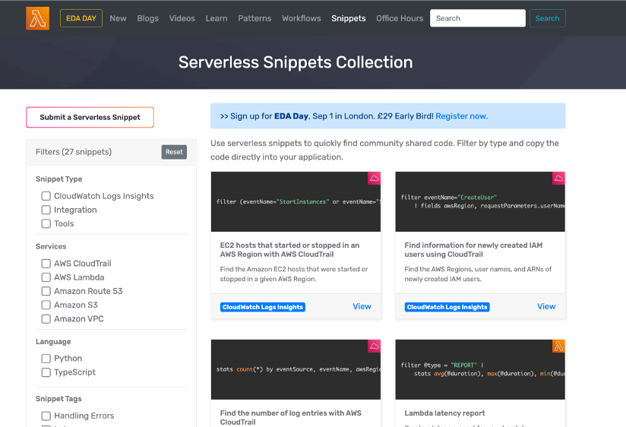This screenshot has width=626, height=427.
Task: Tick the Amazon VPC checkbox
Action: click(46, 319)
